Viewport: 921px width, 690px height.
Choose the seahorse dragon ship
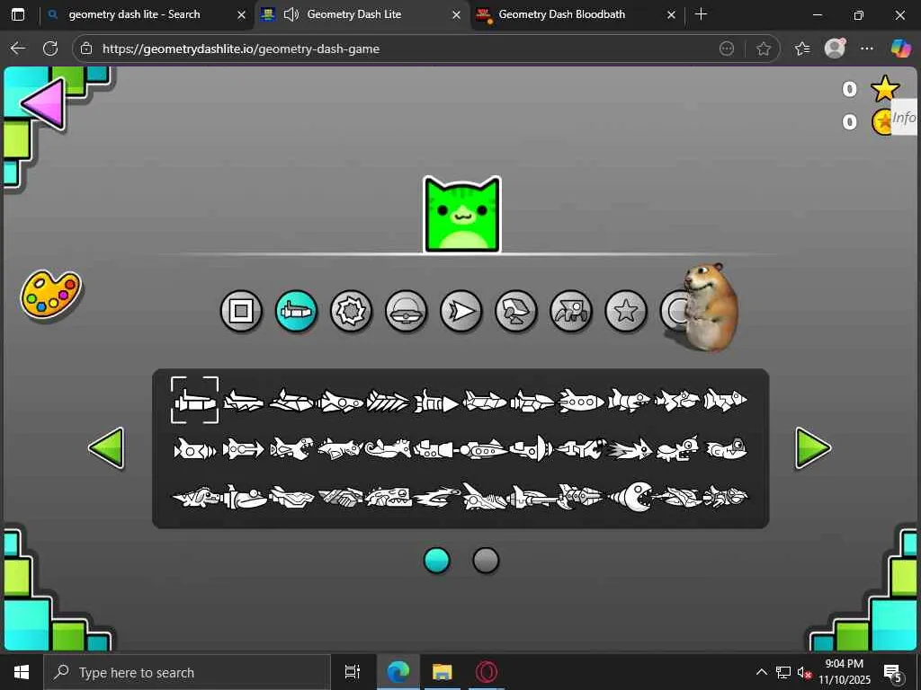(x=388, y=449)
